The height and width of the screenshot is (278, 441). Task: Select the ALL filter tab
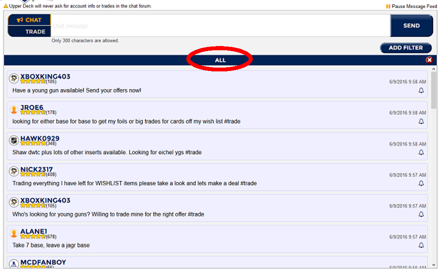(x=220, y=60)
